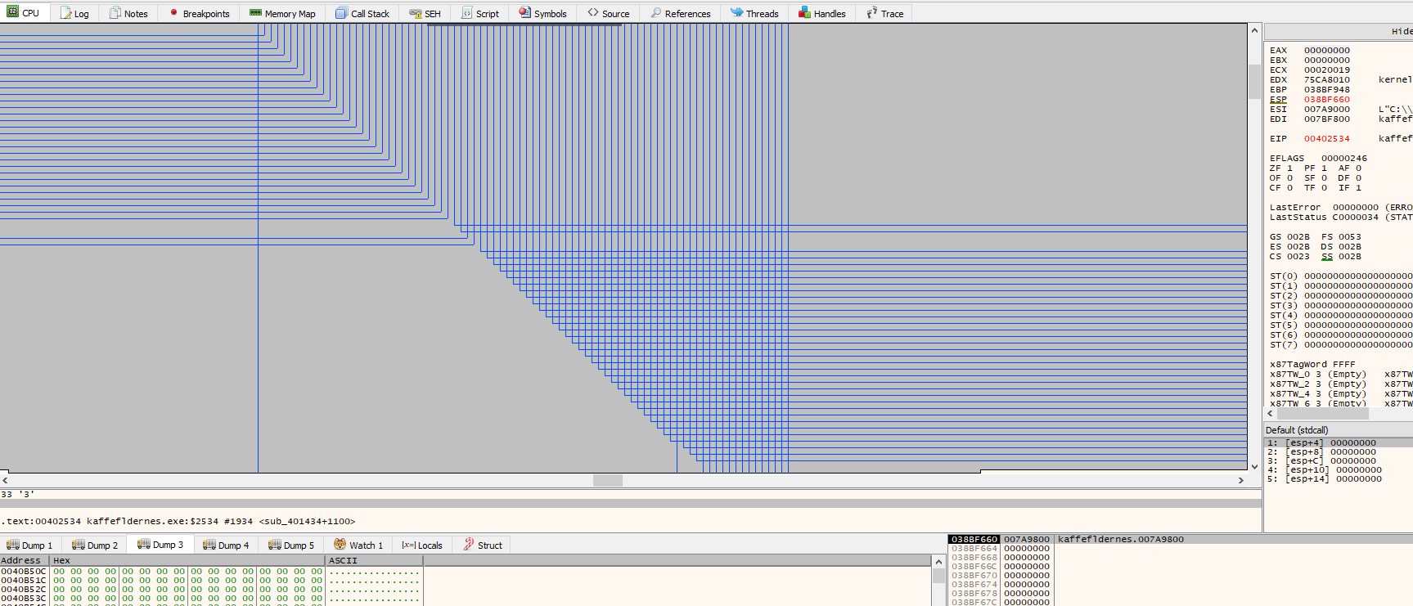
Task: Click the Source code brackets icon
Action: (593, 13)
